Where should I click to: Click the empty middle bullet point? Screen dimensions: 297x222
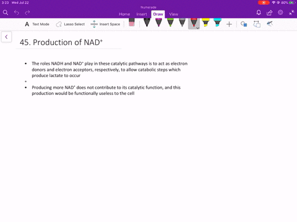pyautogui.click(x=26, y=81)
